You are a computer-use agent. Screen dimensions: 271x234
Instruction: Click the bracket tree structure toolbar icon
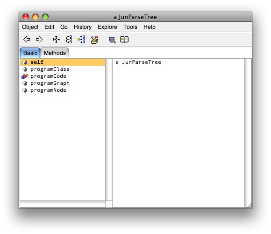[x=69, y=40]
